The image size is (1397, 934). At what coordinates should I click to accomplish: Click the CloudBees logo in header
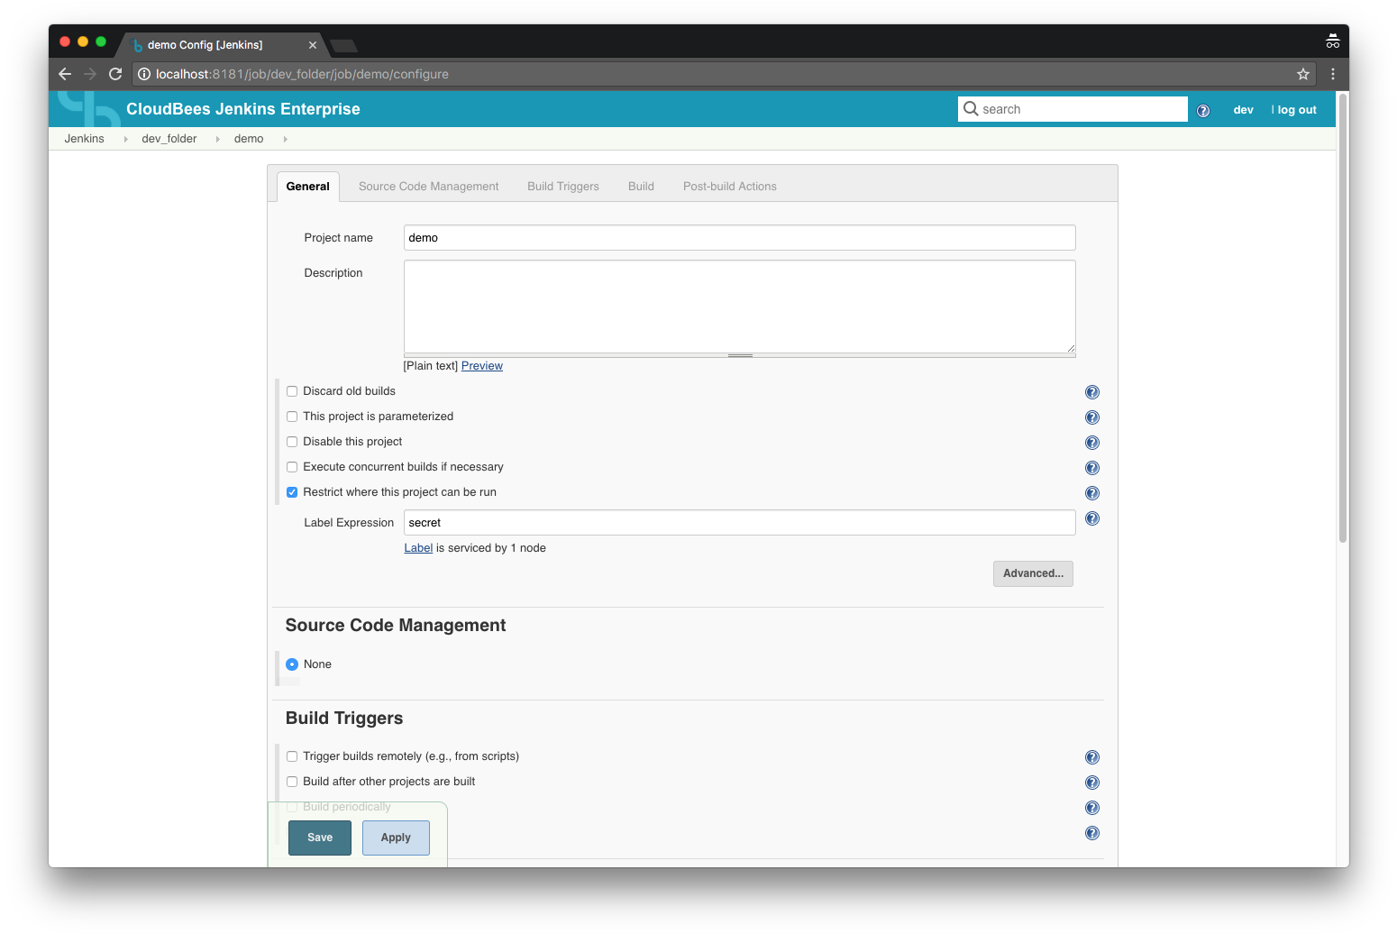point(89,109)
